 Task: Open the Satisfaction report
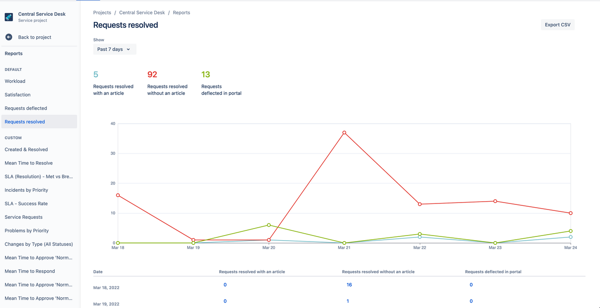(x=18, y=95)
